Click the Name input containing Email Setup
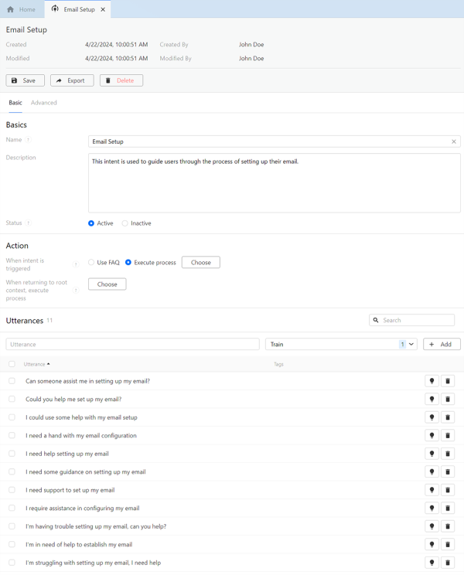 click(275, 141)
